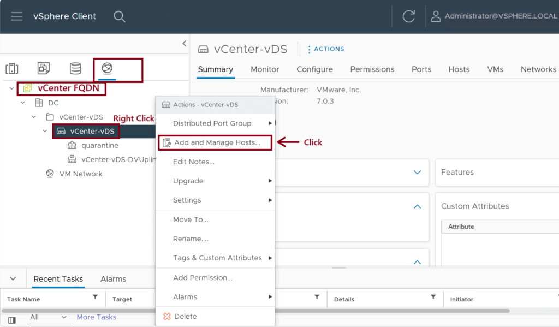Open the Alarms tab in bottom panel

(114, 279)
